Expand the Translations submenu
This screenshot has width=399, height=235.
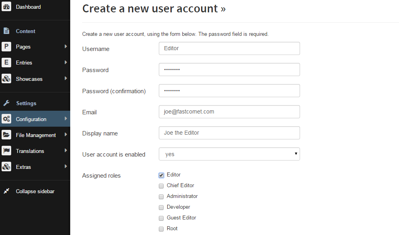click(x=66, y=151)
